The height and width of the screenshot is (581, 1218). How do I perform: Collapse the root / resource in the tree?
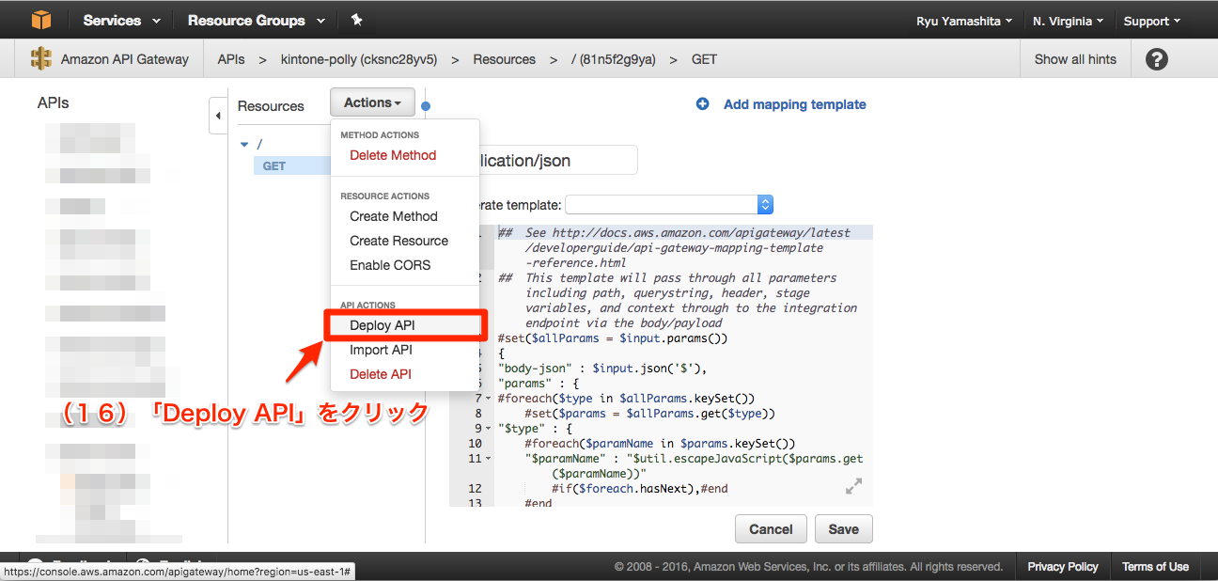(x=244, y=144)
